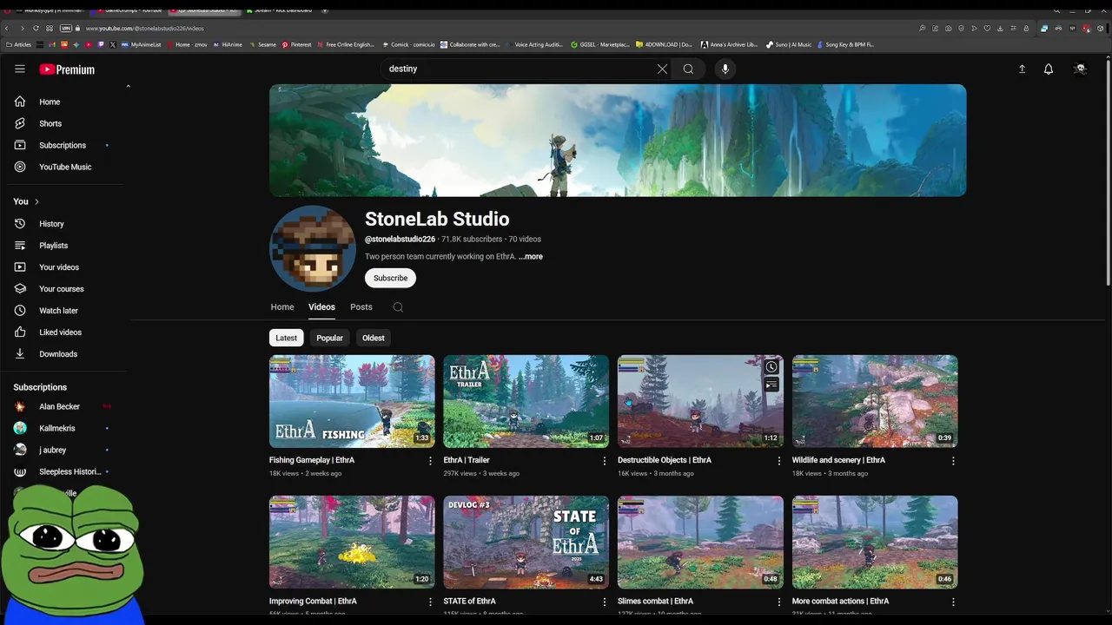Image resolution: width=1112 pixels, height=625 pixels.
Task: Reload the page in browser toolbar
Action: coord(36,28)
